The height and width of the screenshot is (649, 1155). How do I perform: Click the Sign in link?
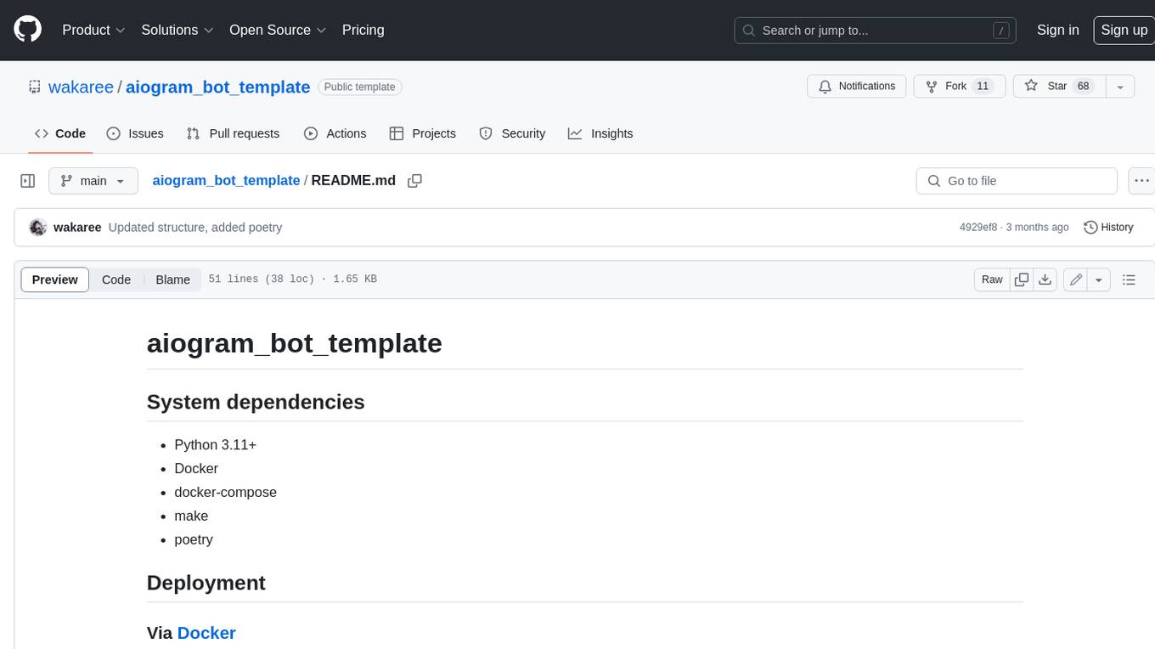1057,30
